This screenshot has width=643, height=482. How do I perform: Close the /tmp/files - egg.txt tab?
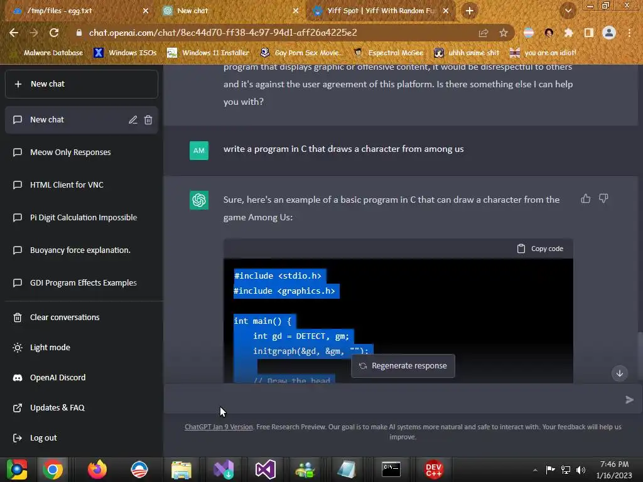point(146,11)
